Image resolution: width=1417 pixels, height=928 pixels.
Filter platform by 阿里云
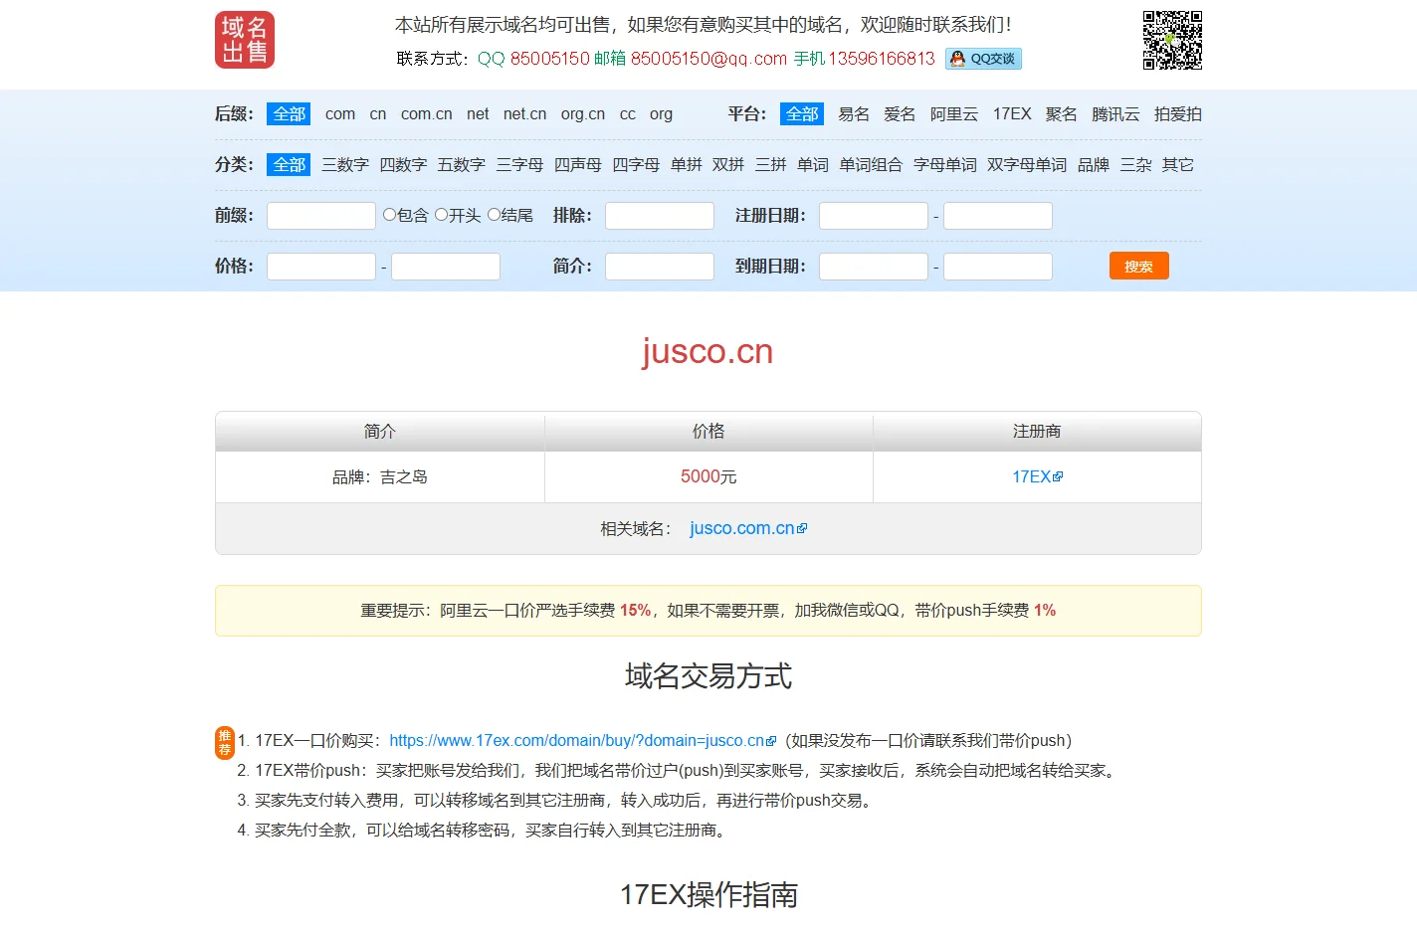point(954,114)
